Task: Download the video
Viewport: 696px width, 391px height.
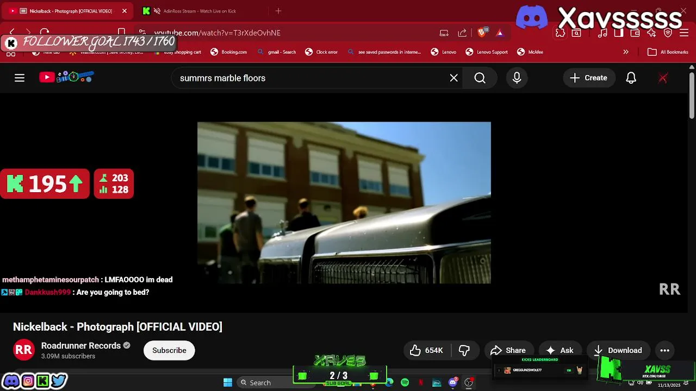Action: coord(618,350)
